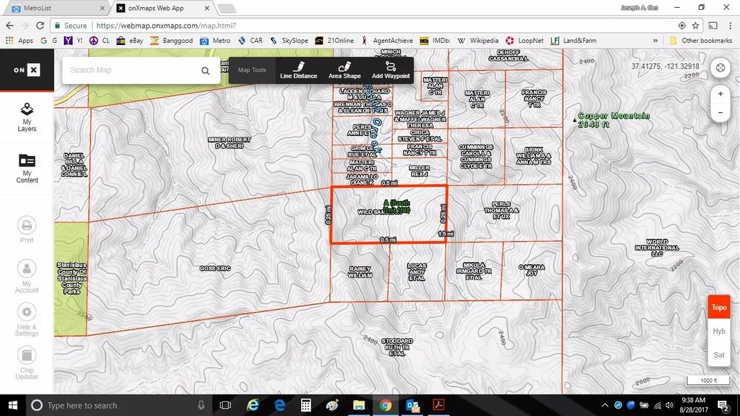Open the Other bookmarks folder

tap(700, 41)
